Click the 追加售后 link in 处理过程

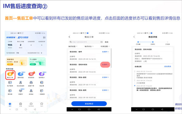pos(168,66)
